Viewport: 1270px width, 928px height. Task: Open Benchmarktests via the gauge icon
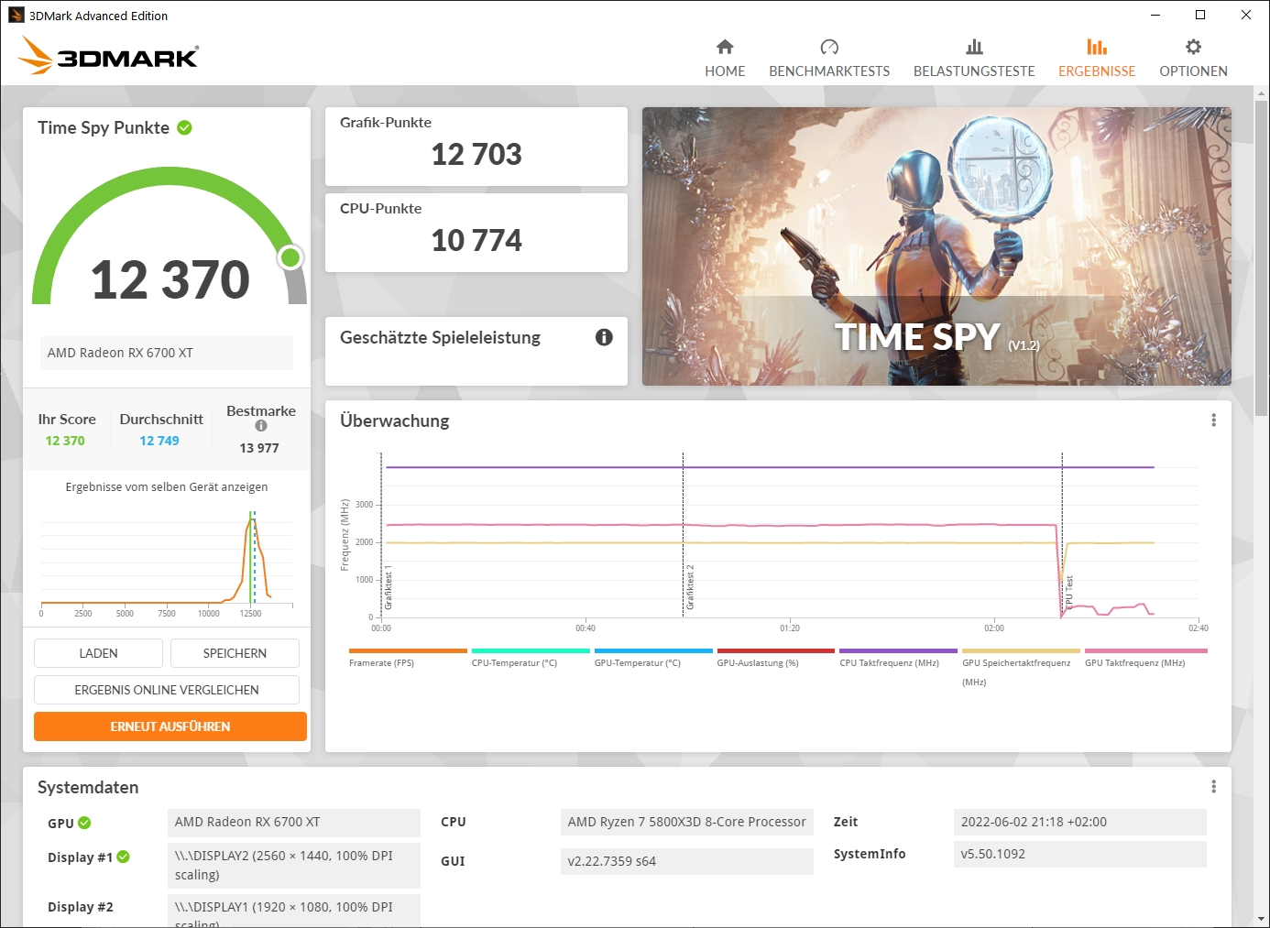pos(829,47)
